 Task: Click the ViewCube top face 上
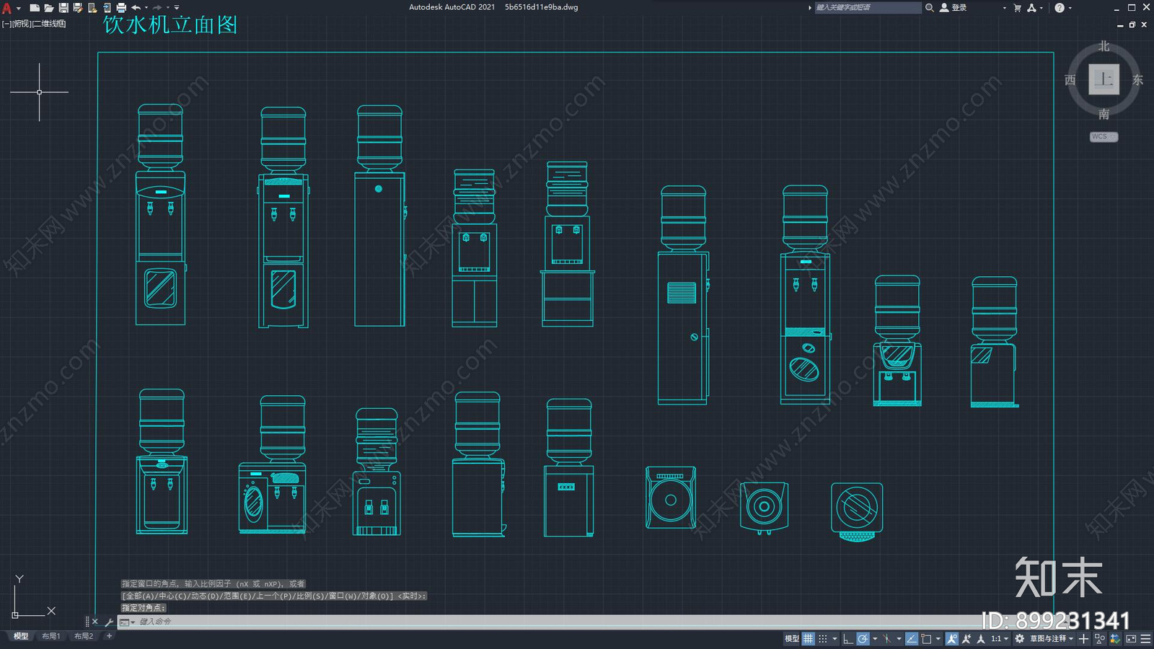pyautogui.click(x=1104, y=79)
